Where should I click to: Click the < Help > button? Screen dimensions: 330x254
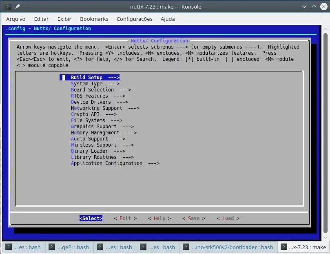point(159,218)
